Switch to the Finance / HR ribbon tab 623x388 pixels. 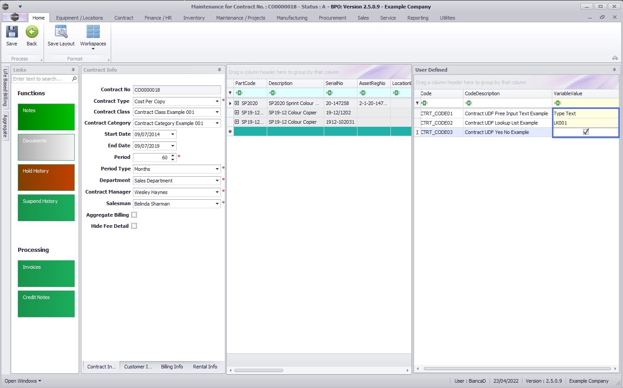[158, 18]
